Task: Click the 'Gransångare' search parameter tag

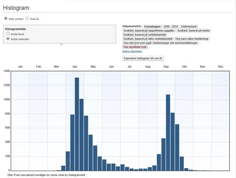Action: pyautogui.click(x=153, y=26)
